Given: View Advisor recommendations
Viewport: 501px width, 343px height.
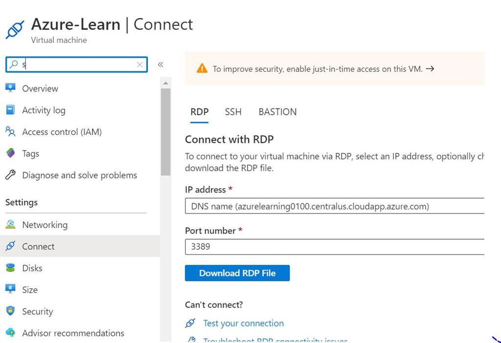Looking at the screenshot, I should pyautogui.click(x=73, y=333).
